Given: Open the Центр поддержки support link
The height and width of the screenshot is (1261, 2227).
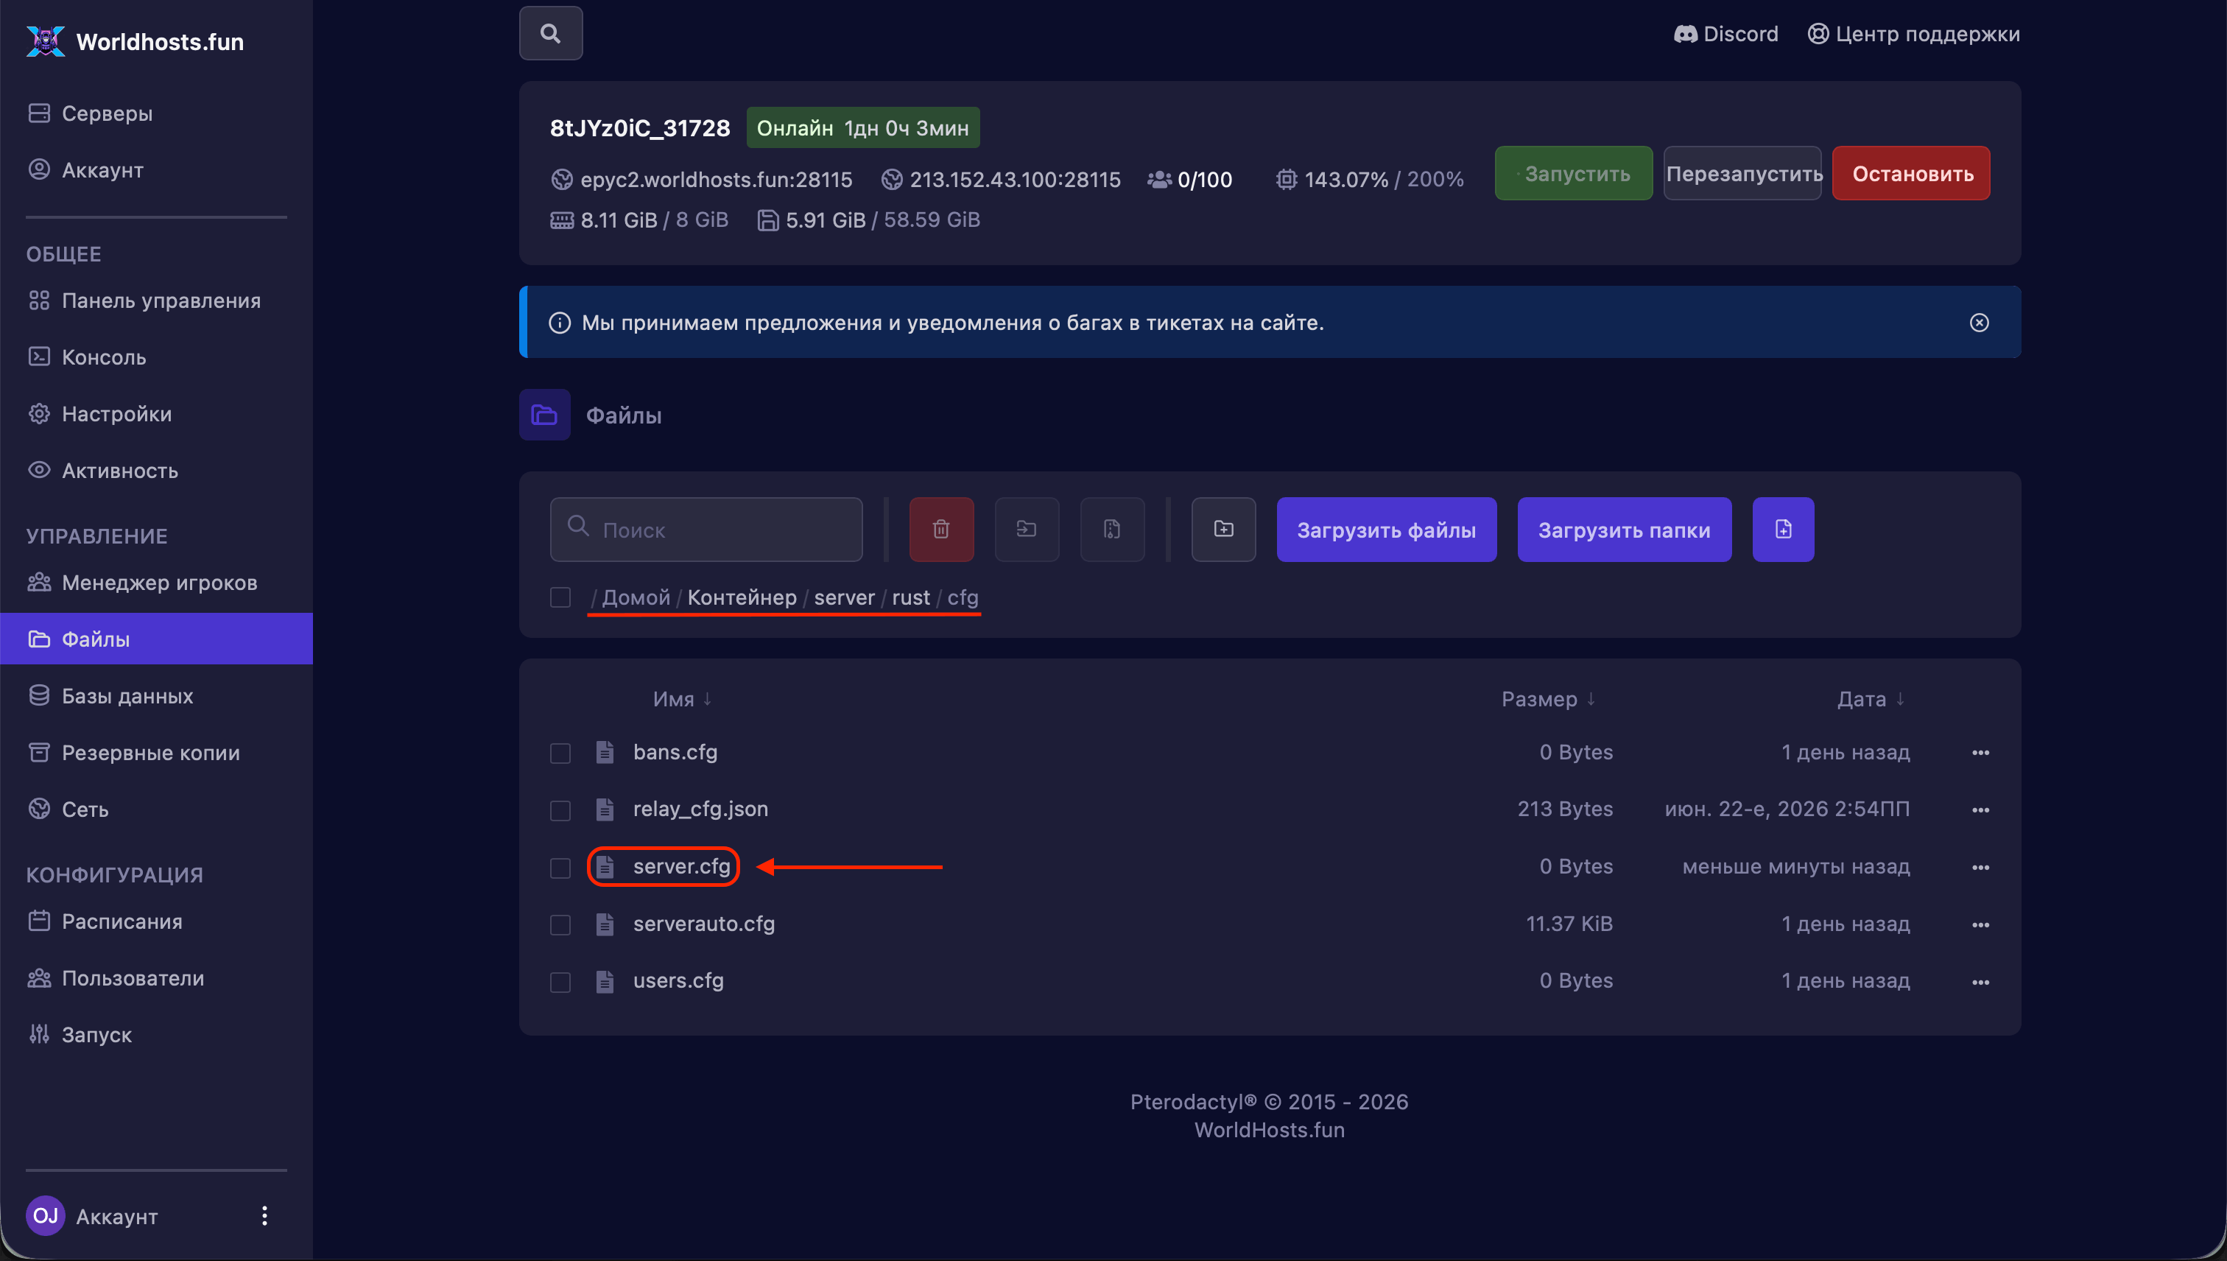Looking at the screenshot, I should tap(1913, 34).
